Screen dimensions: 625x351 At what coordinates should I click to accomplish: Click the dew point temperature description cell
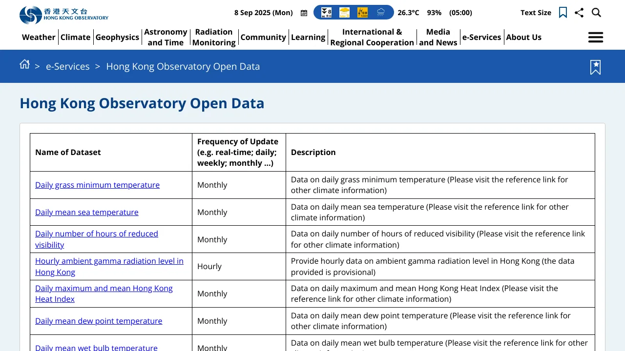(x=440, y=321)
